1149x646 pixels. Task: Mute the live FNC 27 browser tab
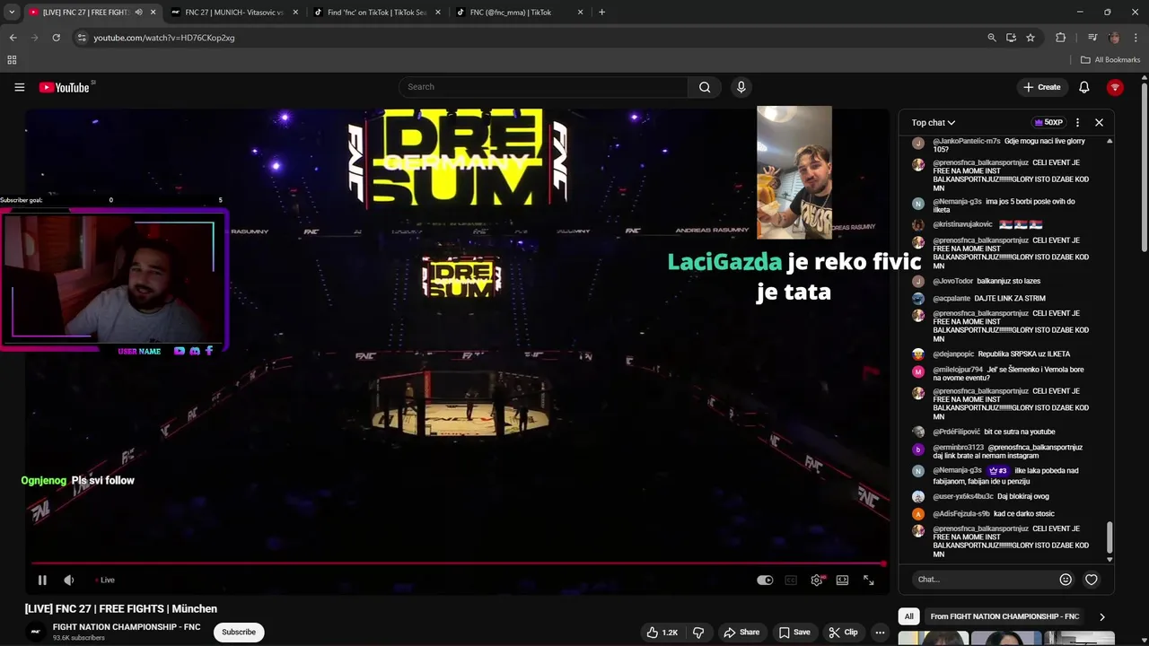[x=138, y=13]
